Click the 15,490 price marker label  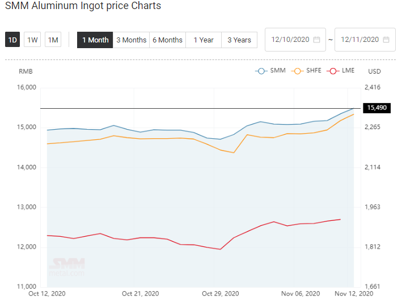pyautogui.click(x=377, y=108)
